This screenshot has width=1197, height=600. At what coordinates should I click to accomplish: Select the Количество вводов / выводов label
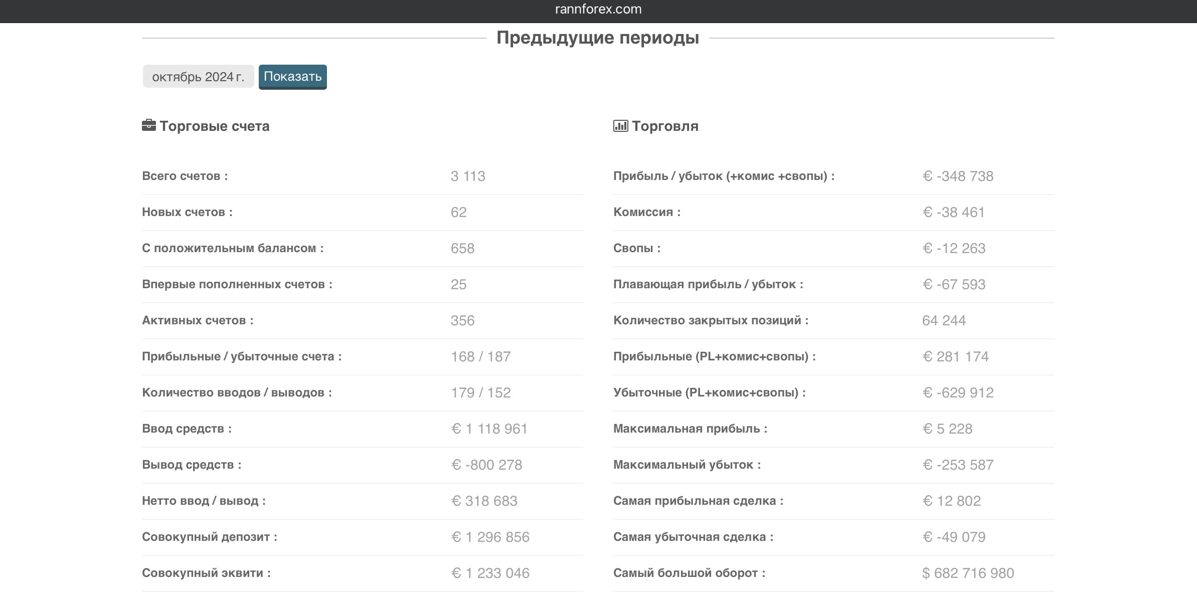(237, 392)
